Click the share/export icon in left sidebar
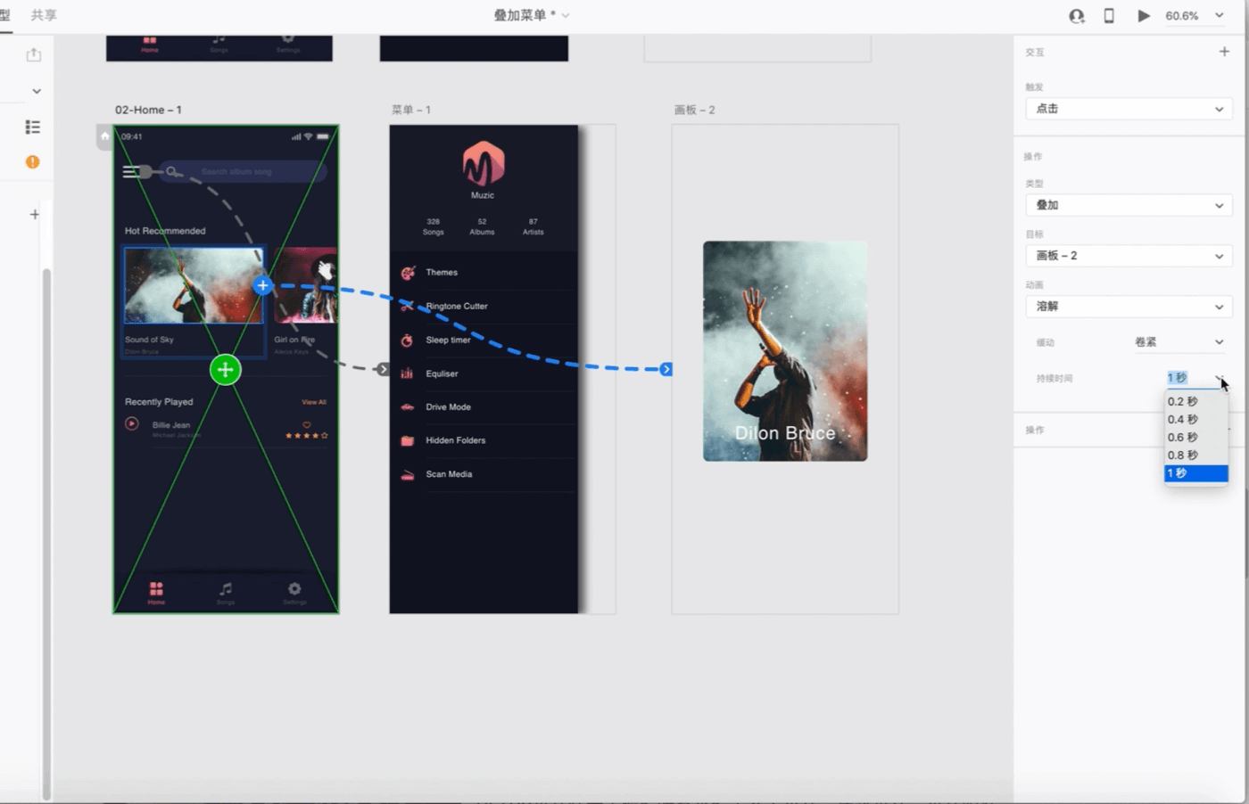This screenshot has height=804, width=1249. pos(34,55)
